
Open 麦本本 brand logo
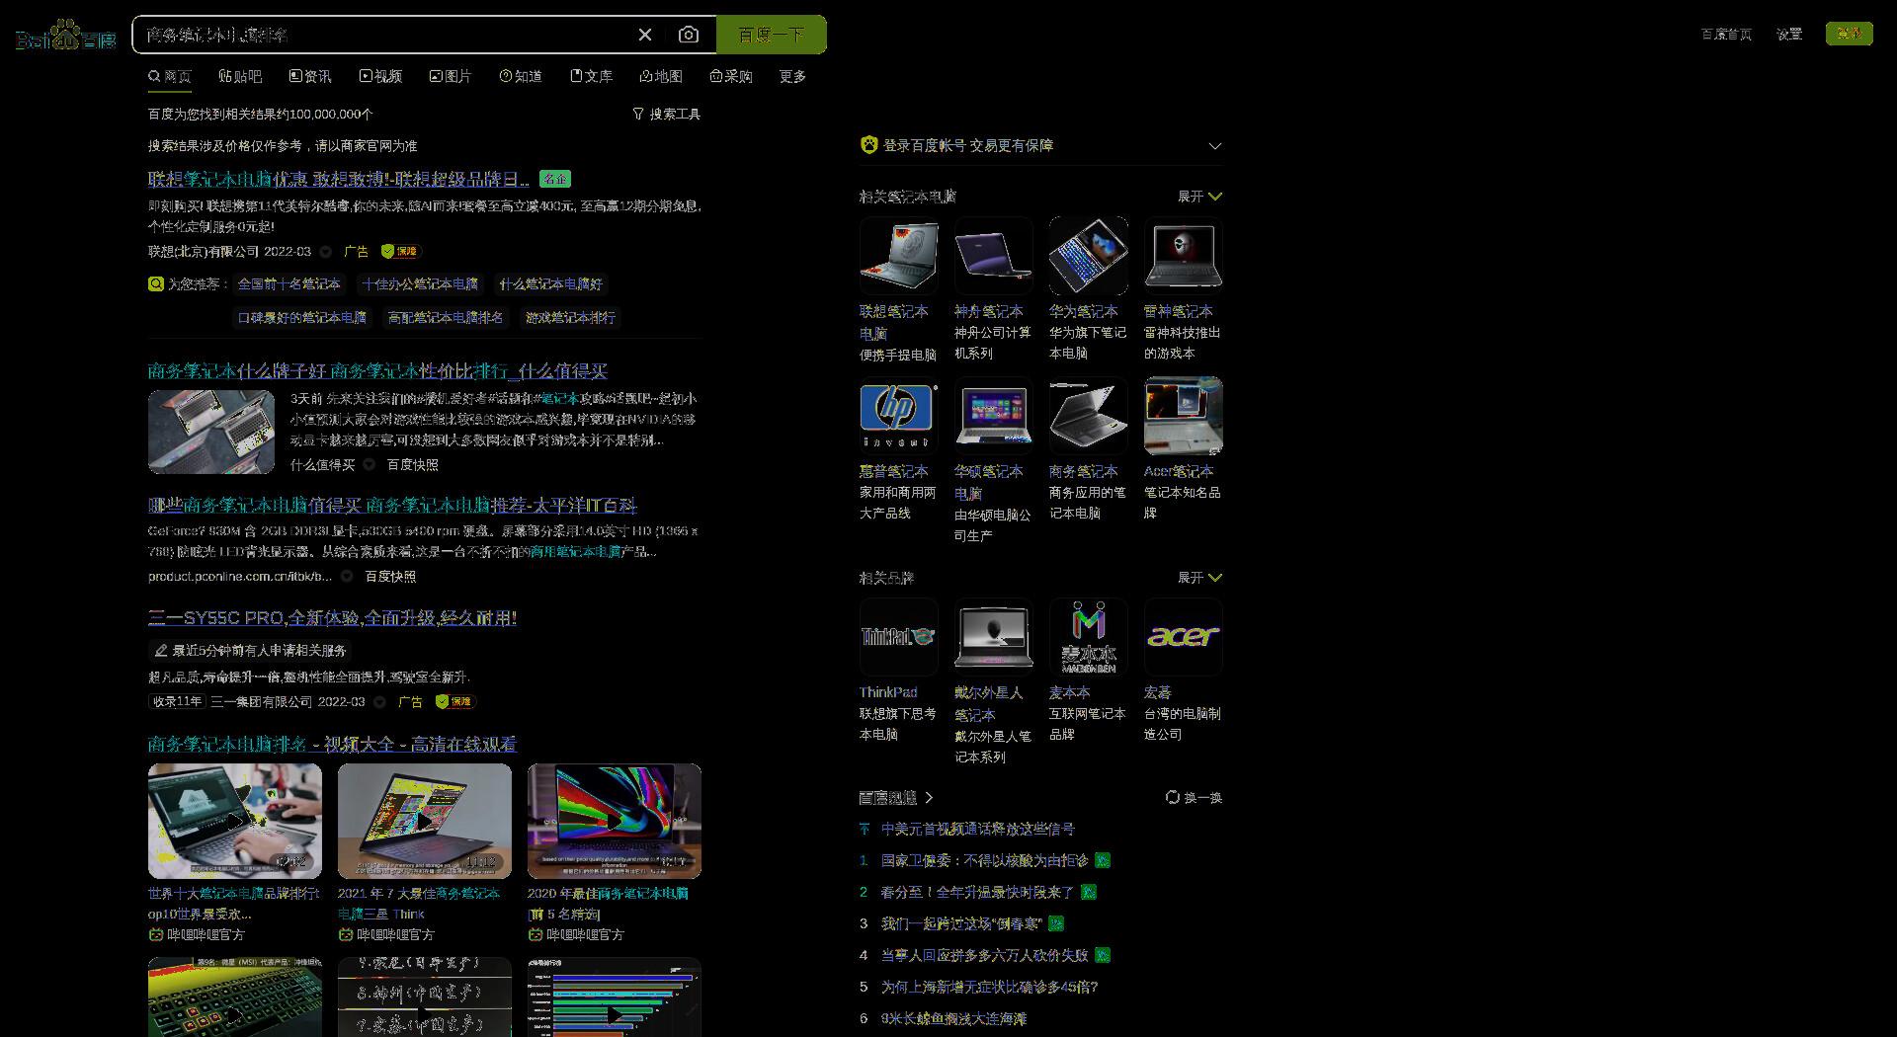coord(1088,637)
